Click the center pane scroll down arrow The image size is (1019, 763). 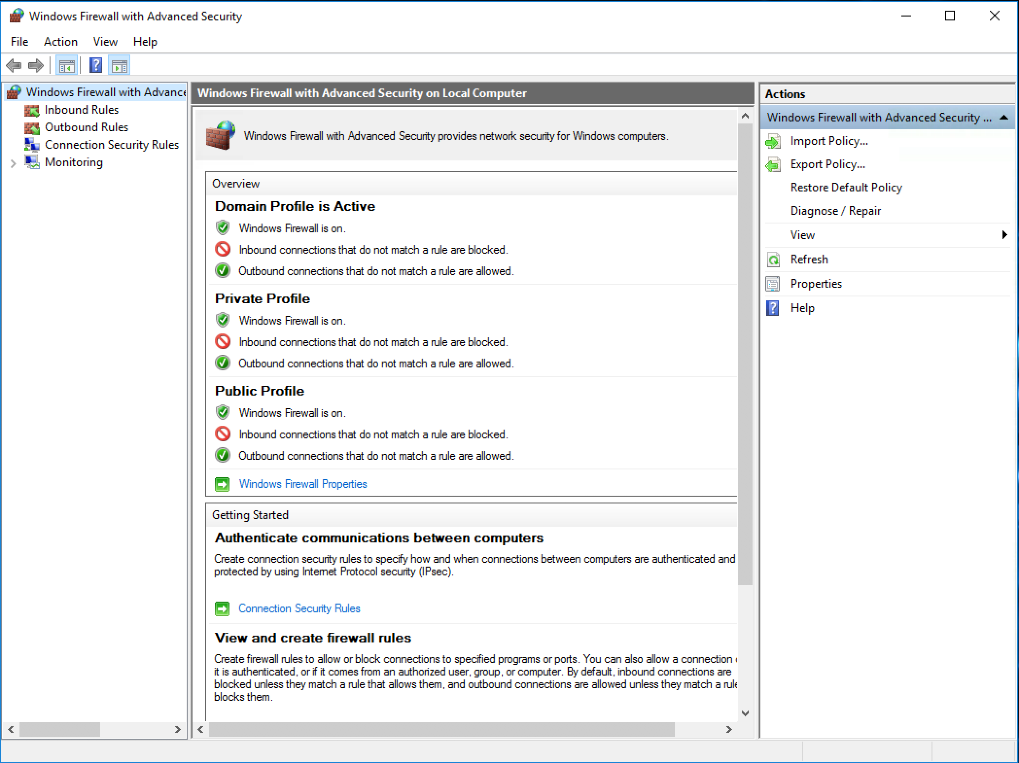(x=745, y=713)
